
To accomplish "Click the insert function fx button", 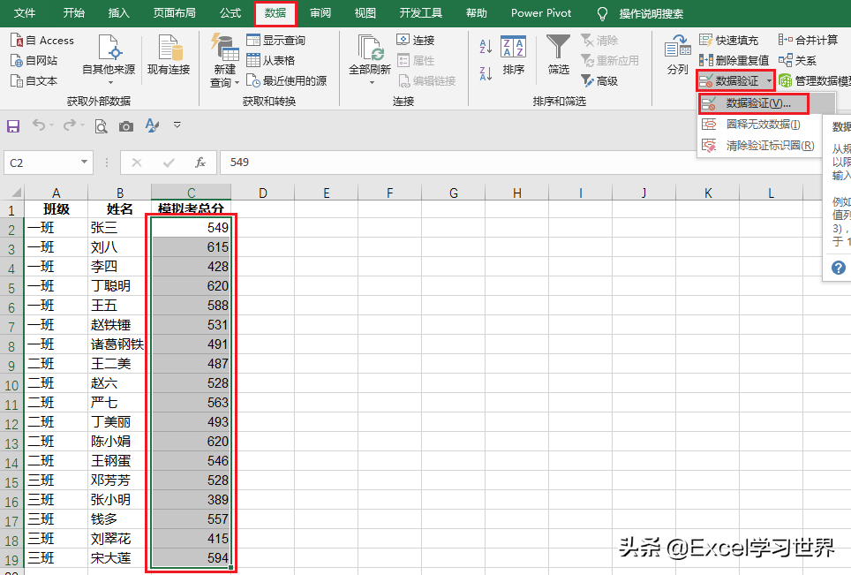I will coord(200,163).
